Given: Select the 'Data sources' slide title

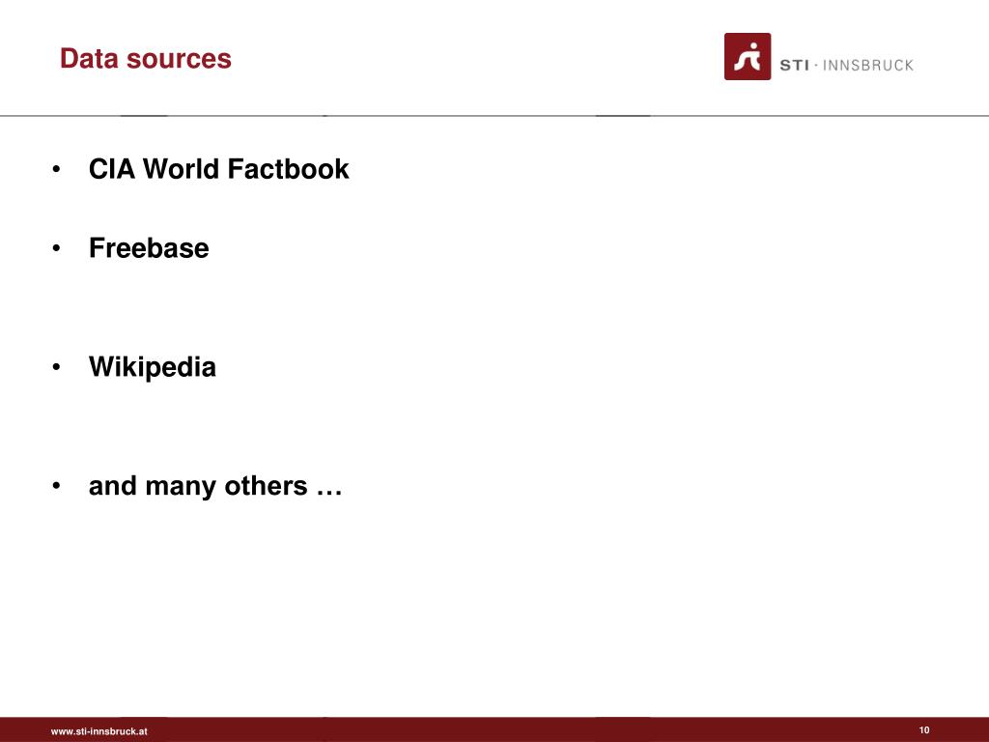Looking at the screenshot, I should [x=146, y=59].
